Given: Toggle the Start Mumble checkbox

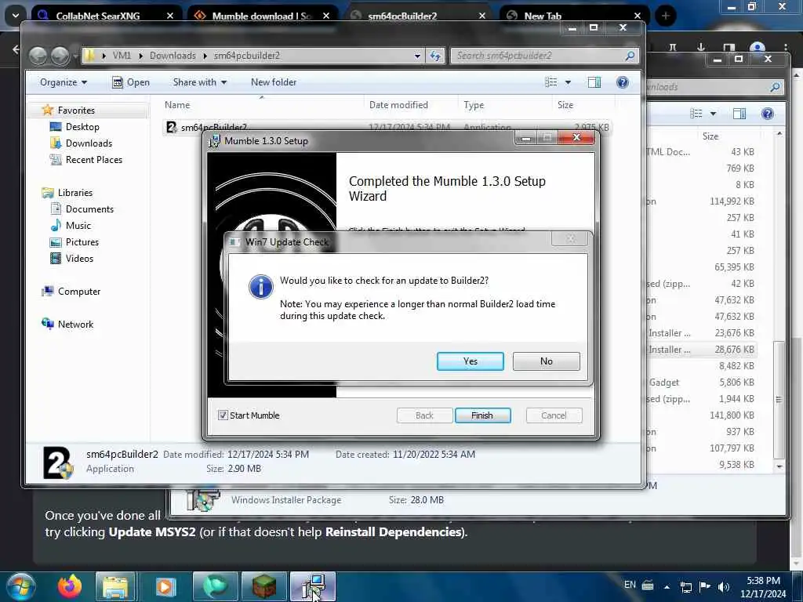Looking at the screenshot, I should 223,415.
